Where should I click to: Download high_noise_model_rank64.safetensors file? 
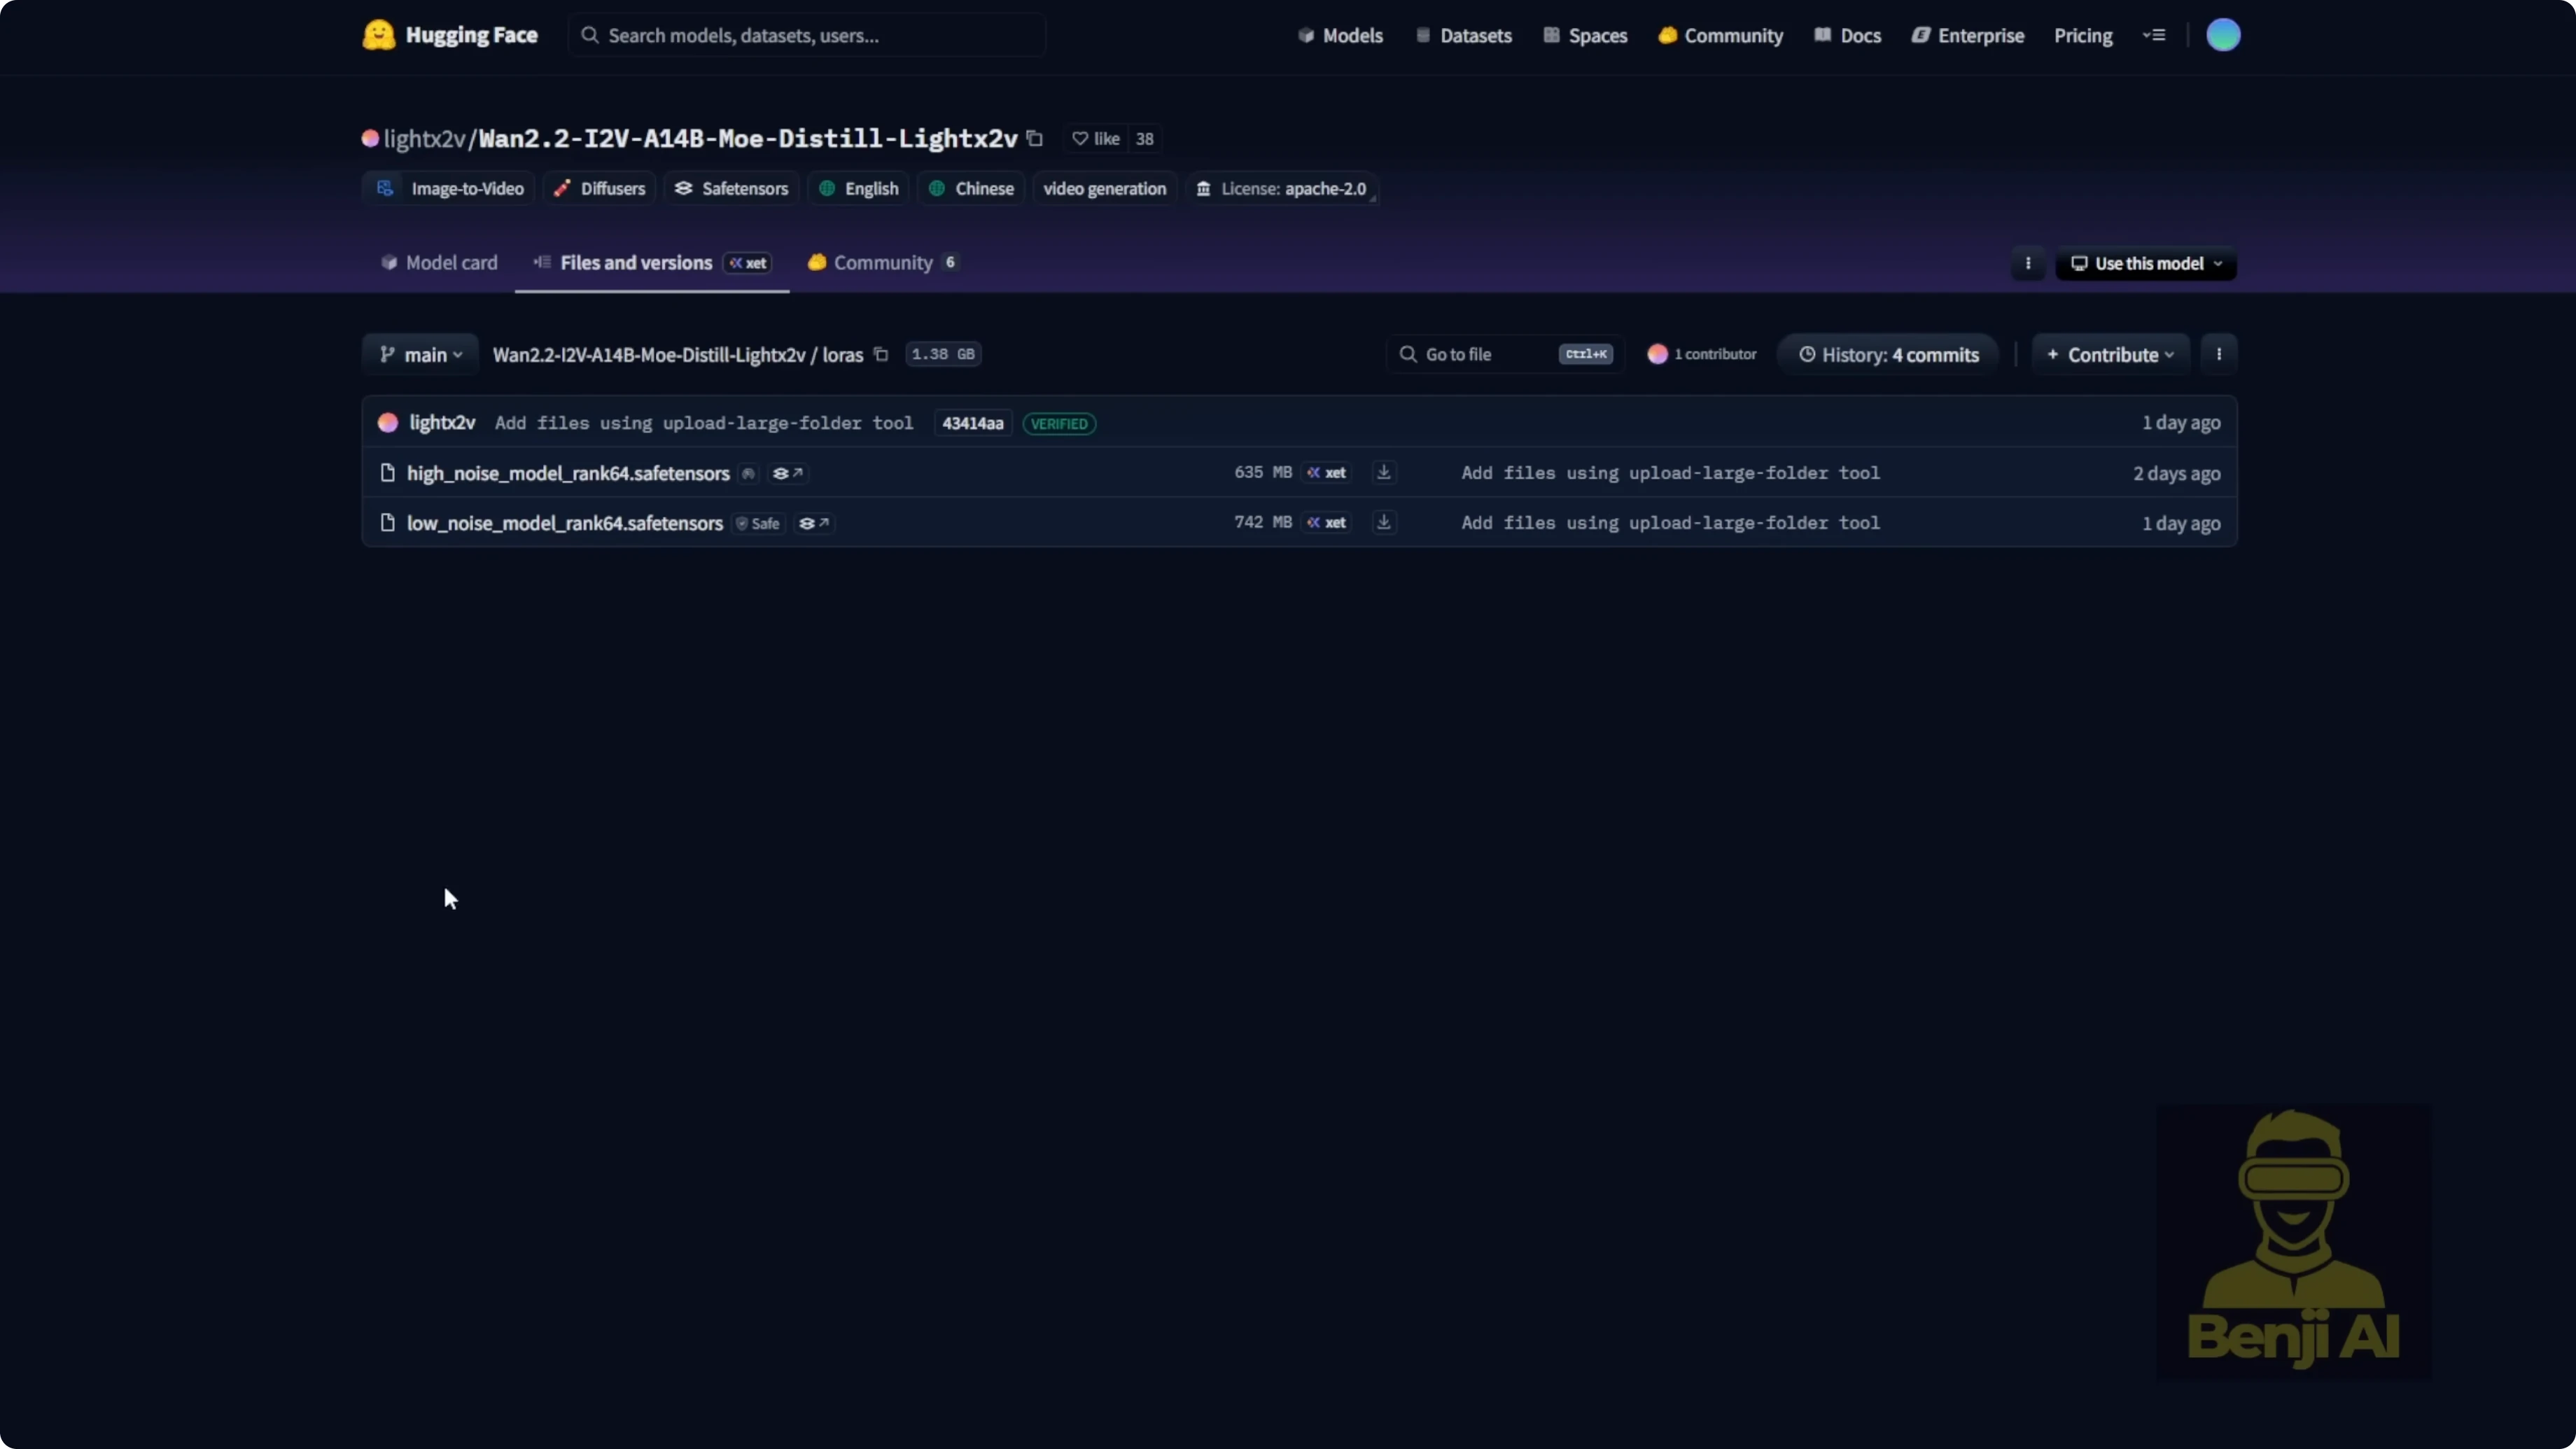click(1384, 472)
